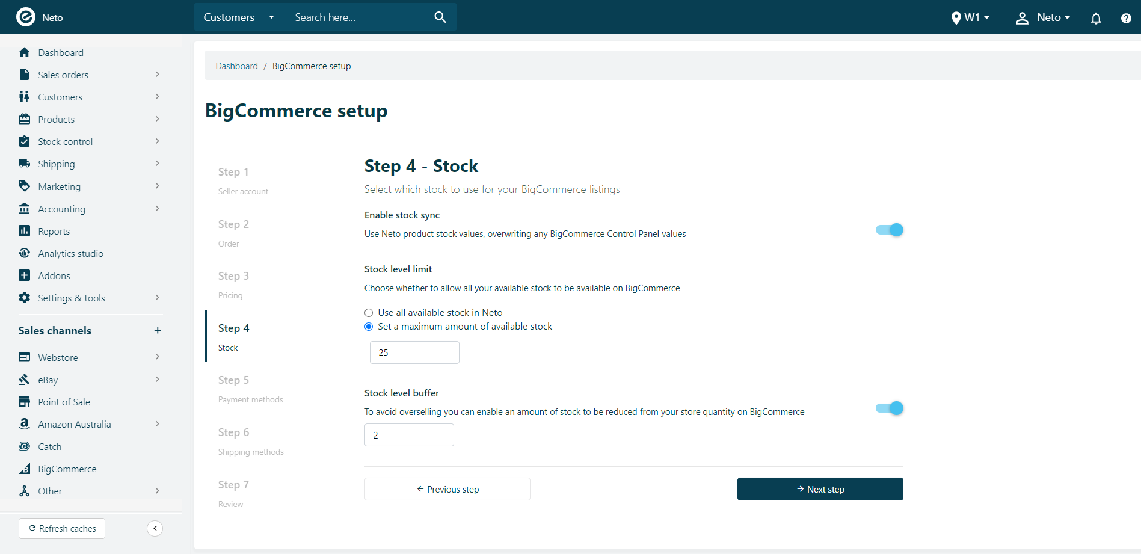
Task: Click the Catch channel icon
Action: [x=24, y=446]
